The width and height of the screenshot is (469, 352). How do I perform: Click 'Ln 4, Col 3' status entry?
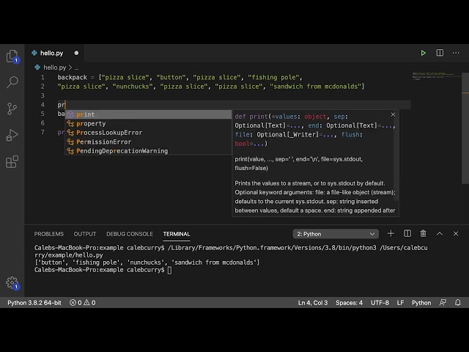coord(313,303)
